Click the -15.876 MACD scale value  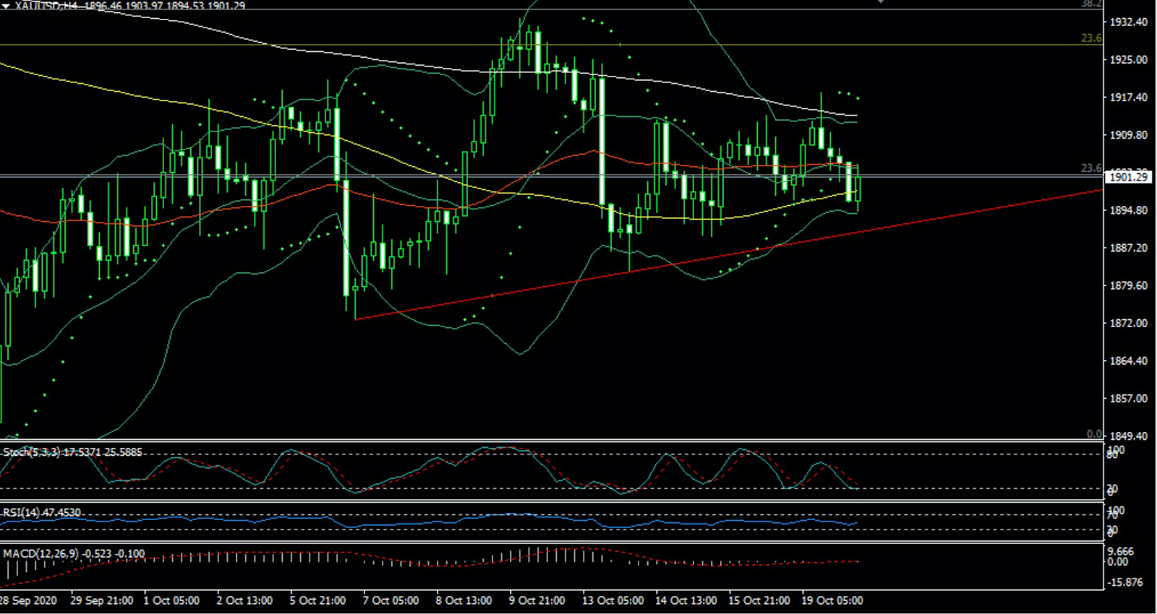pyautogui.click(x=1126, y=582)
